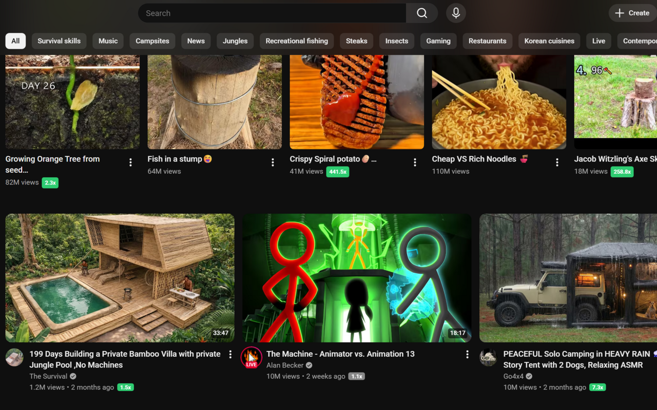Click the 7.3x badge on Go4x4 video
The height and width of the screenshot is (410, 657).
(597, 387)
